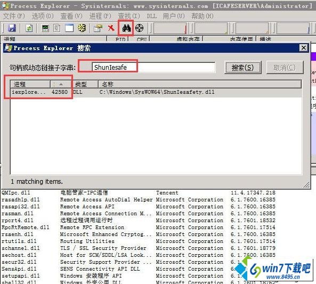Select SensApi.dll in the DLL list
Screen dimensions: 316x284
coord(19,269)
